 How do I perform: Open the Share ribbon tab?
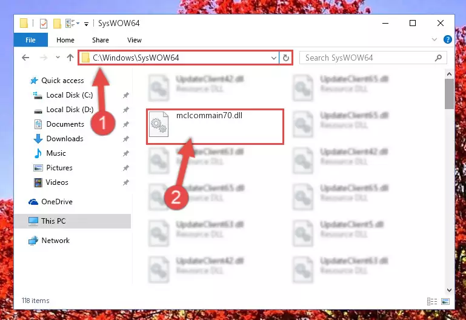click(101, 40)
